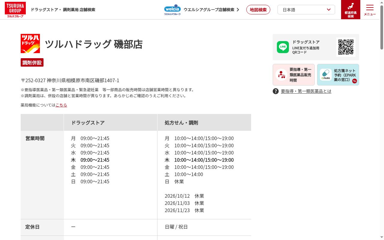Follow the こちら pharmacy function link
Viewport: 384px width, 240px height.
pyautogui.click(x=61, y=105)
